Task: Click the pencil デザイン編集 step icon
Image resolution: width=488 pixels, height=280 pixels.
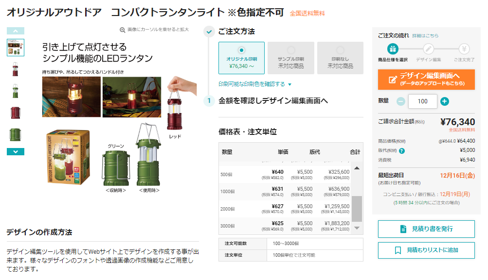Action: click(x=428, y=49)
